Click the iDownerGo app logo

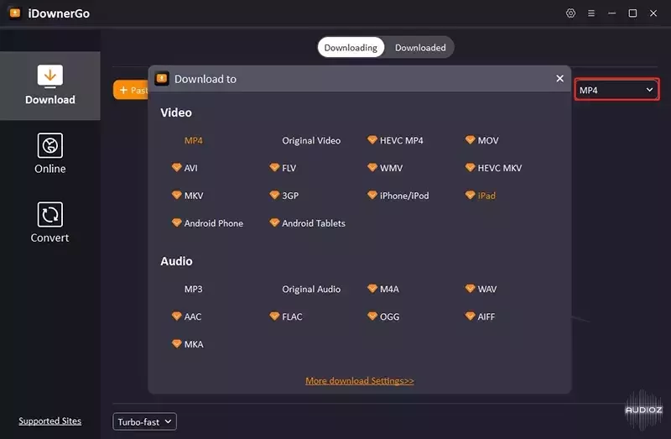[15, 13]
